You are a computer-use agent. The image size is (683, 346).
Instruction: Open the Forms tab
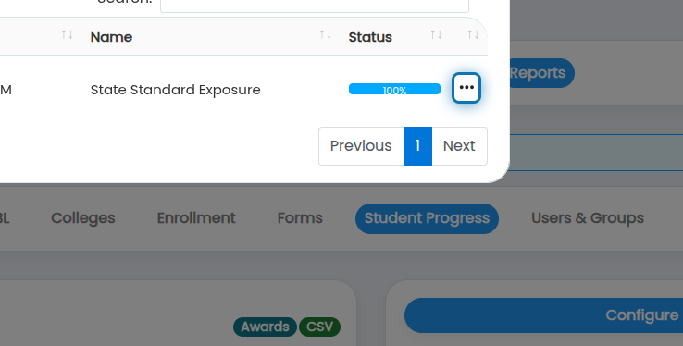[x=300, y=218]
